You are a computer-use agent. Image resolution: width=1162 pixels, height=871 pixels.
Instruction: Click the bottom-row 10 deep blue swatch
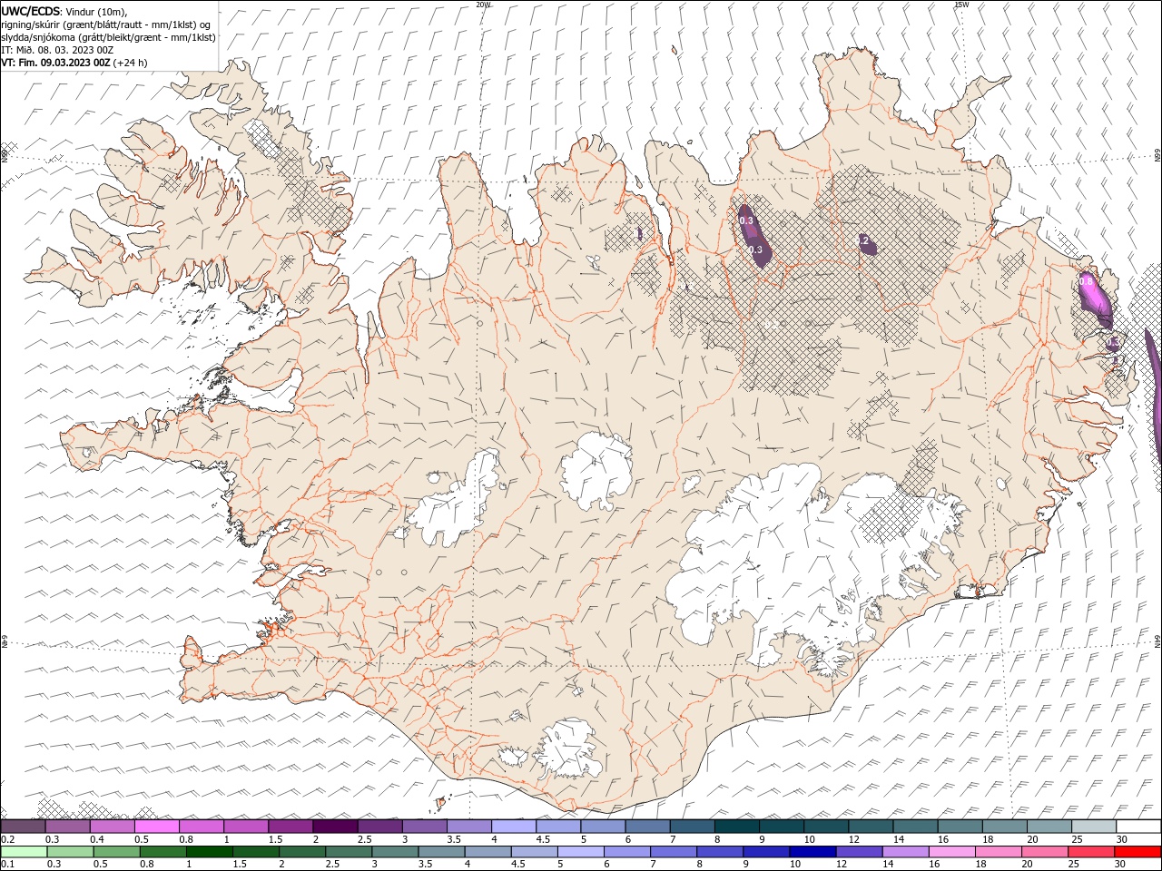coord(812,852)
